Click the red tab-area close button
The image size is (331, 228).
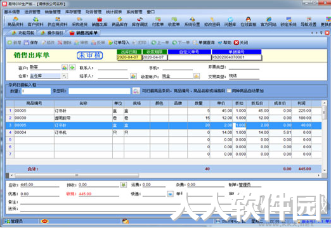coord(327,33)
